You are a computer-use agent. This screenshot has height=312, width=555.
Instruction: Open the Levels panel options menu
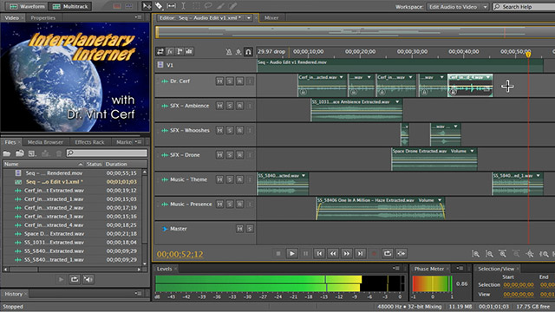[396, 269]
